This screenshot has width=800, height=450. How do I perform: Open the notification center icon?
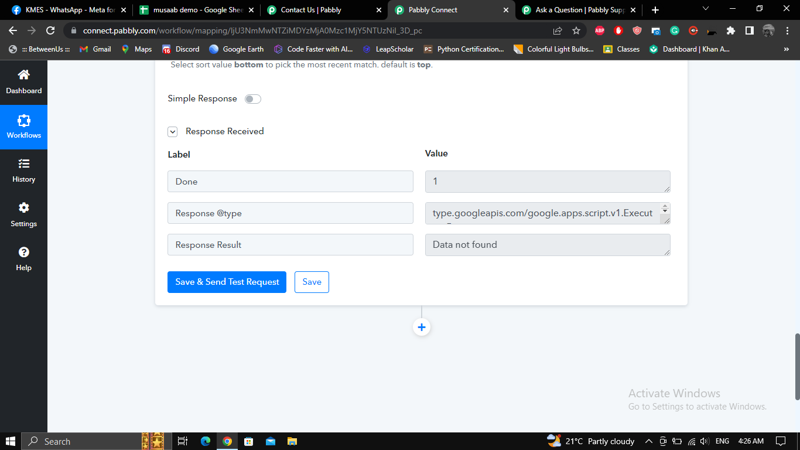(781, 441)
